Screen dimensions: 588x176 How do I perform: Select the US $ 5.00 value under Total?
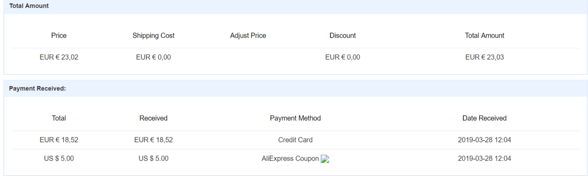tap(59, 159)
